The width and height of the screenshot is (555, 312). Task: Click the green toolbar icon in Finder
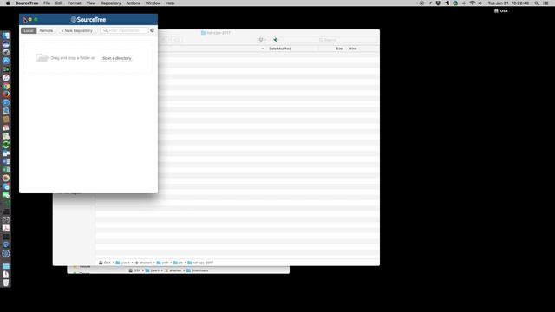click(x=275, y=40)
